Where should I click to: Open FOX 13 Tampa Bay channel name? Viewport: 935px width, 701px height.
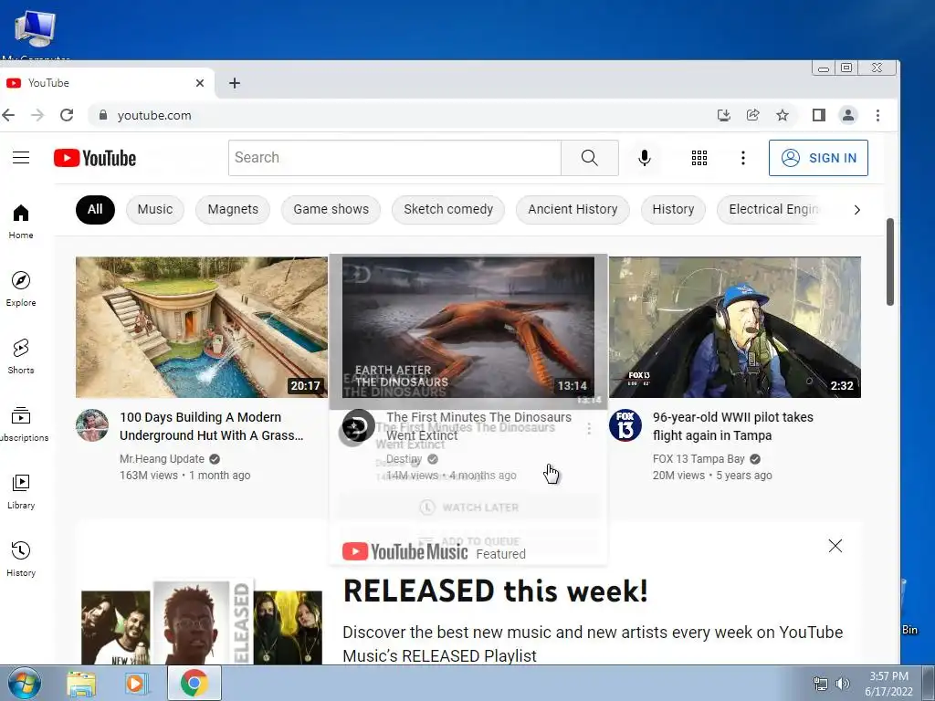coord(699,459)
